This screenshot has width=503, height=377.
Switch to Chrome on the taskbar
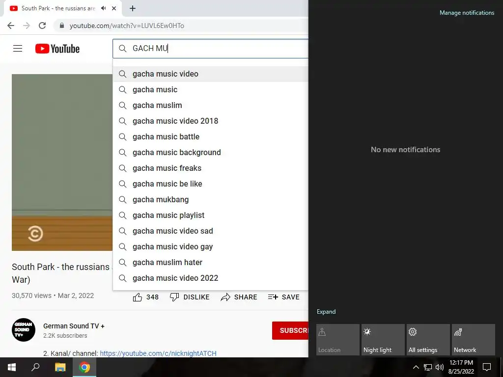point(84,367)
